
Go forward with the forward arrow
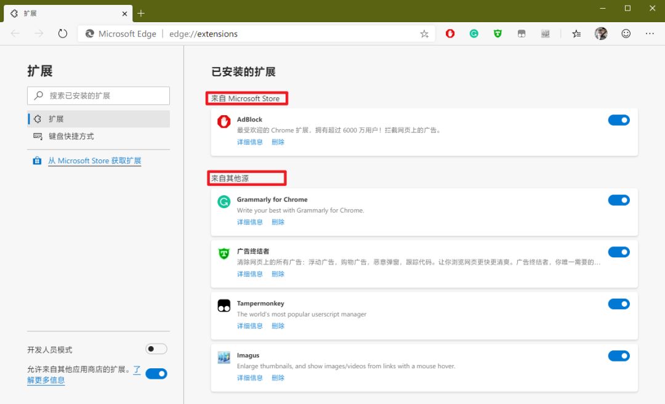click(x=39, y=33)
